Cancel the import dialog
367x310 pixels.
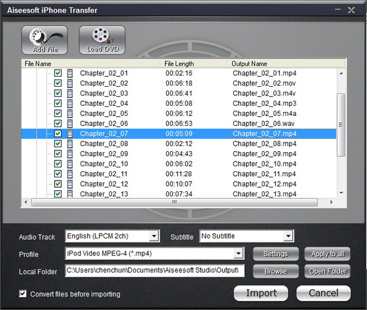(324, 293)
